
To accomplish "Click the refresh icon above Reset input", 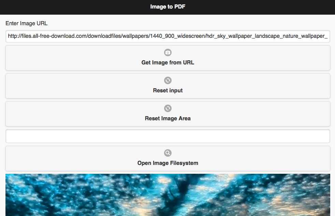I will coord(168,80).
